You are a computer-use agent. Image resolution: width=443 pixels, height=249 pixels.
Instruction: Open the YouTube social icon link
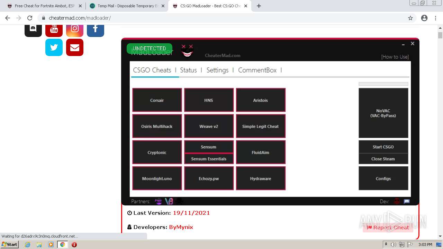(x=54, y=30)
